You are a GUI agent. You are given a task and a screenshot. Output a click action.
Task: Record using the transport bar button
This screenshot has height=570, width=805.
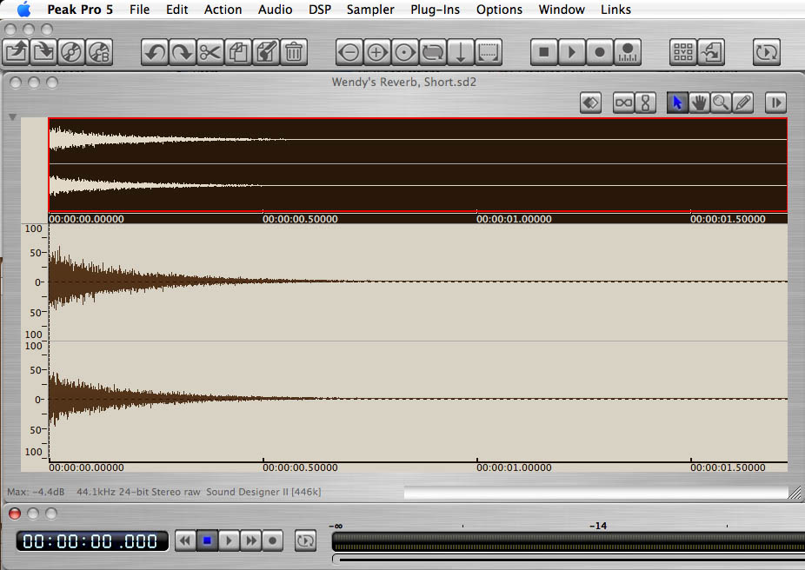[273, 540]
